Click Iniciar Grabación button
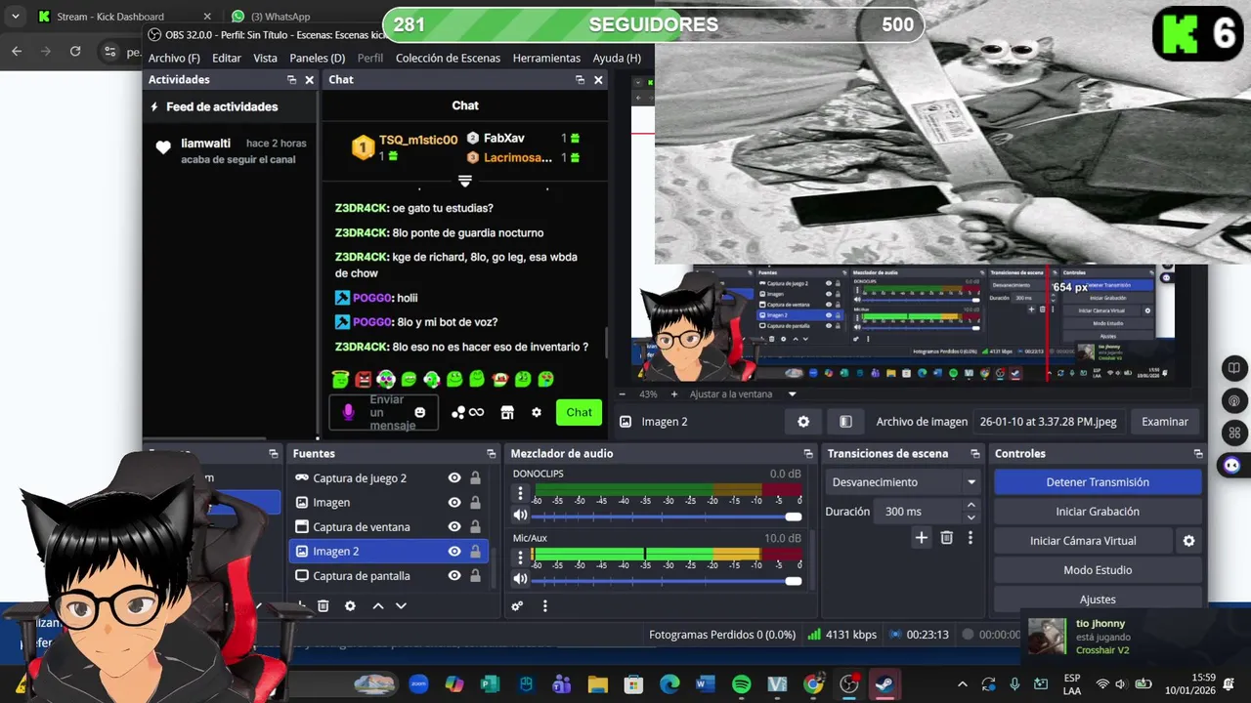1251x703 pixels. click(1098, 512)
